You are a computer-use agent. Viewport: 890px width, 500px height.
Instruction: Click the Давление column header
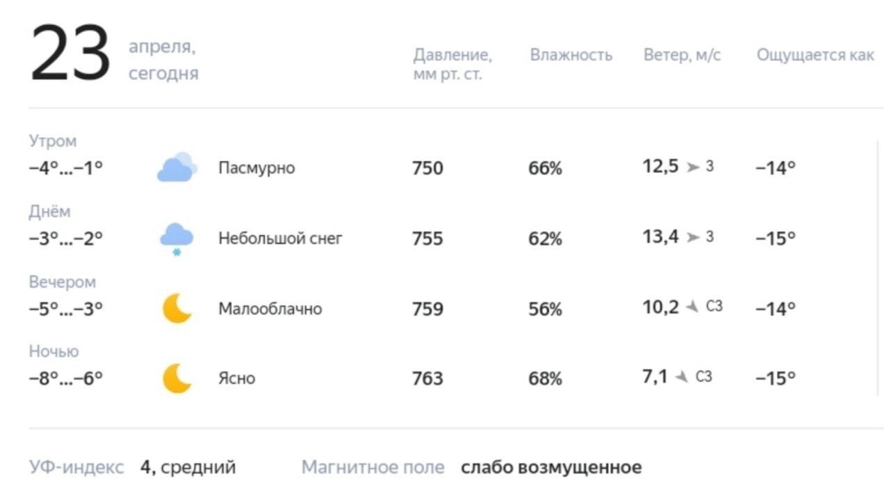(453, 64)
